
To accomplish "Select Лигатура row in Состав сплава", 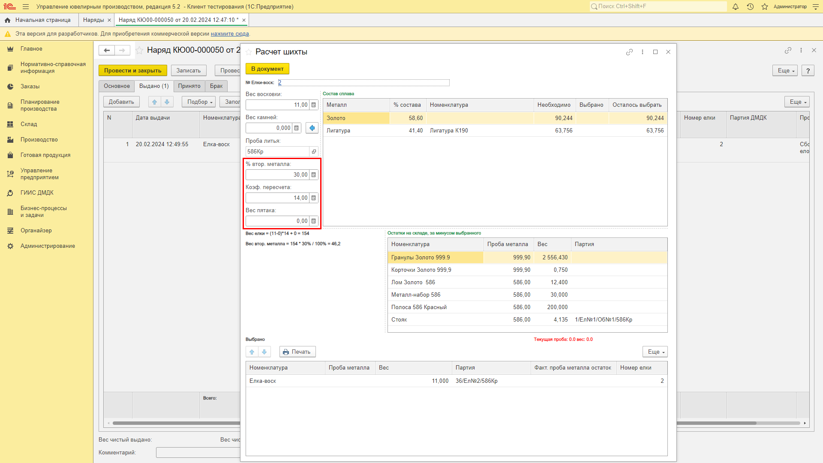I will coord(495,131).
